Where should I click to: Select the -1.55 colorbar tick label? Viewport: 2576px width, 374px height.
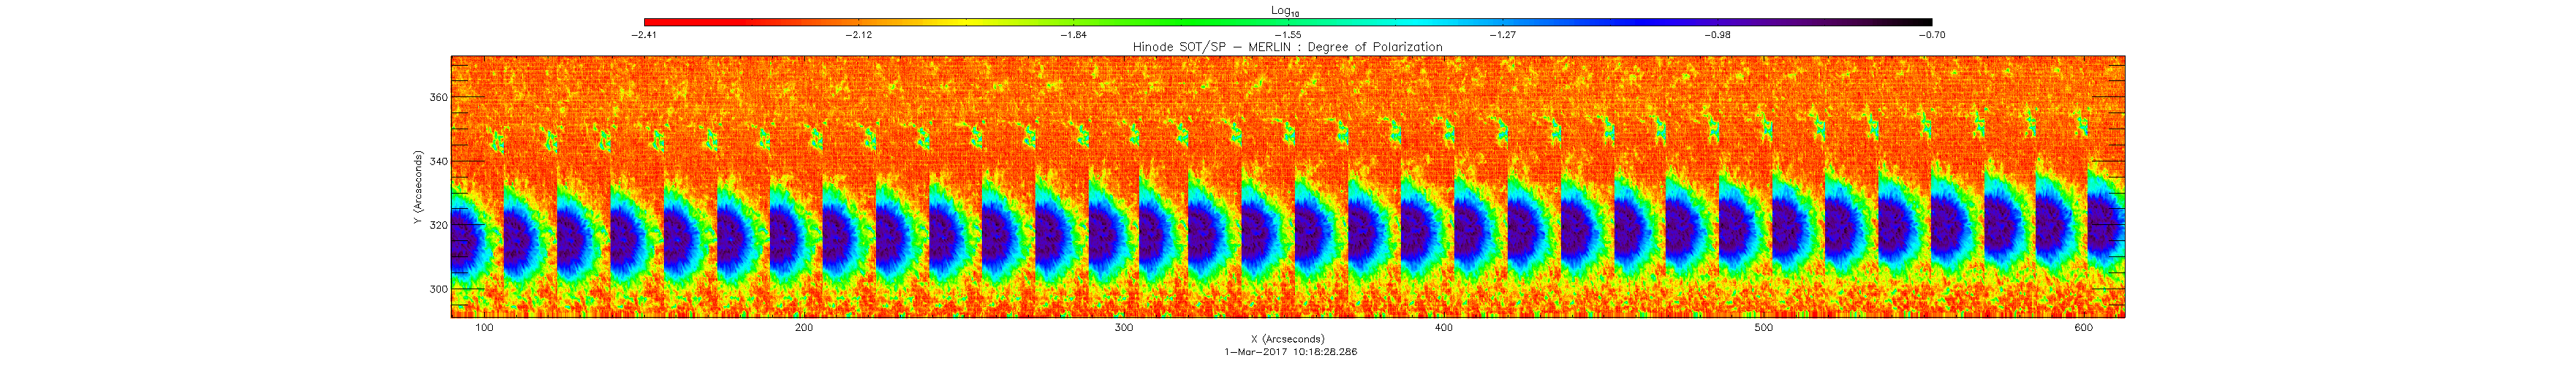[x=1288, y=35]
